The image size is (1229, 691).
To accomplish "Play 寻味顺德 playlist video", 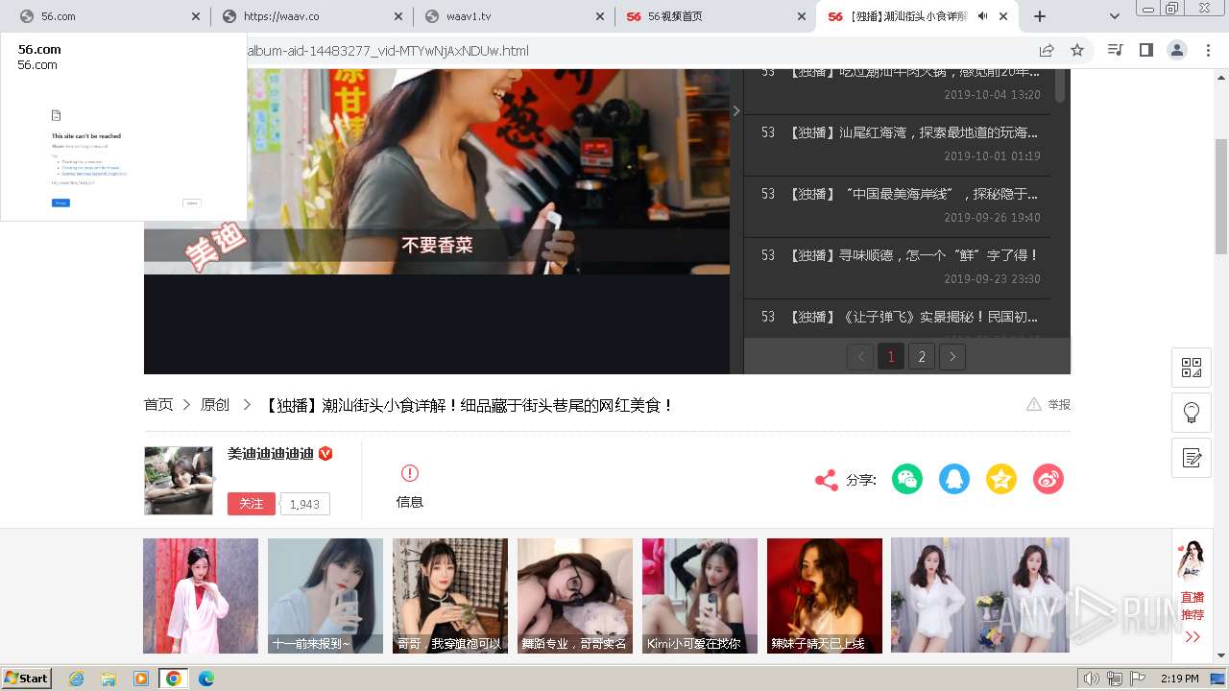I will click(x=897, y=266).
